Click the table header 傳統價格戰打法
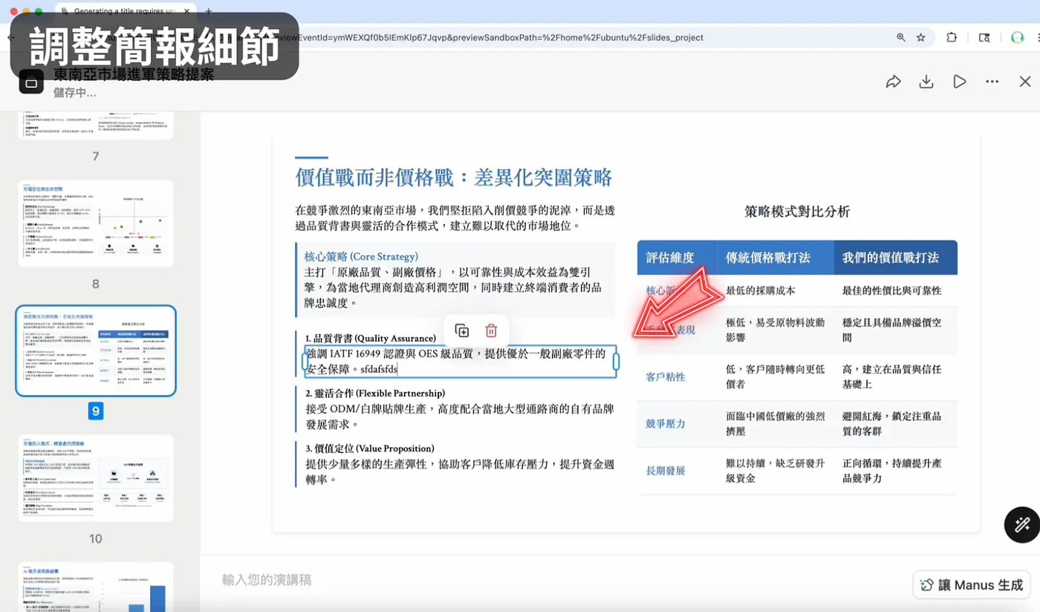Screen dimensions: 1040x612 click(x=768, y=258)
